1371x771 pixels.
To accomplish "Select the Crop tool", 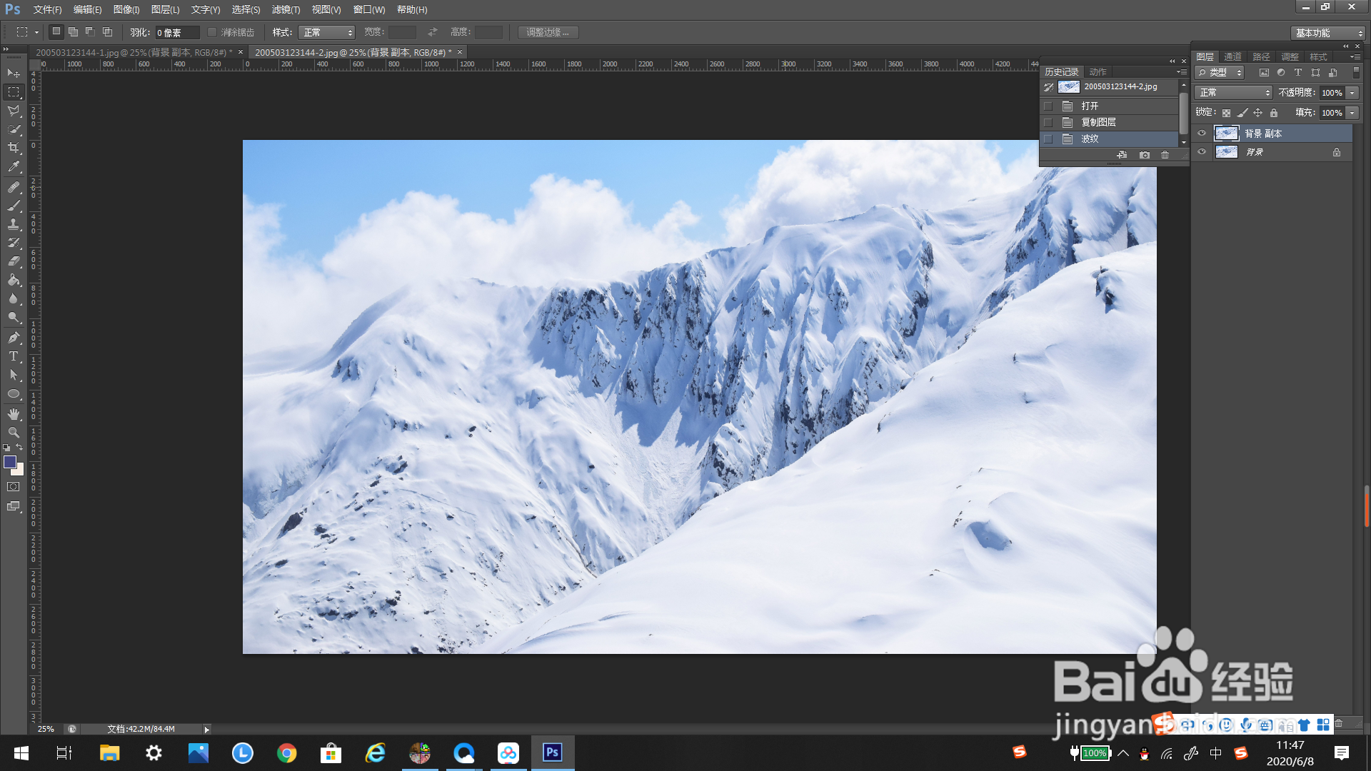I will coord(14,148).
